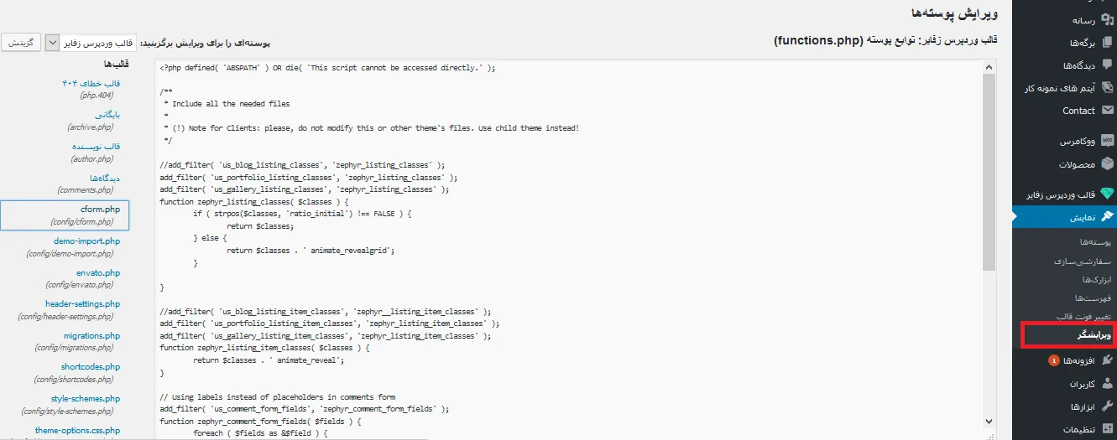Viewport: 1117px width, 440px height.
Task: Click the '(archive.php)' path text
Action: (x=91, y=127)
